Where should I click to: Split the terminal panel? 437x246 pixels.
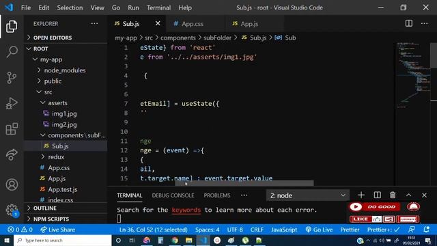point(377,195)
